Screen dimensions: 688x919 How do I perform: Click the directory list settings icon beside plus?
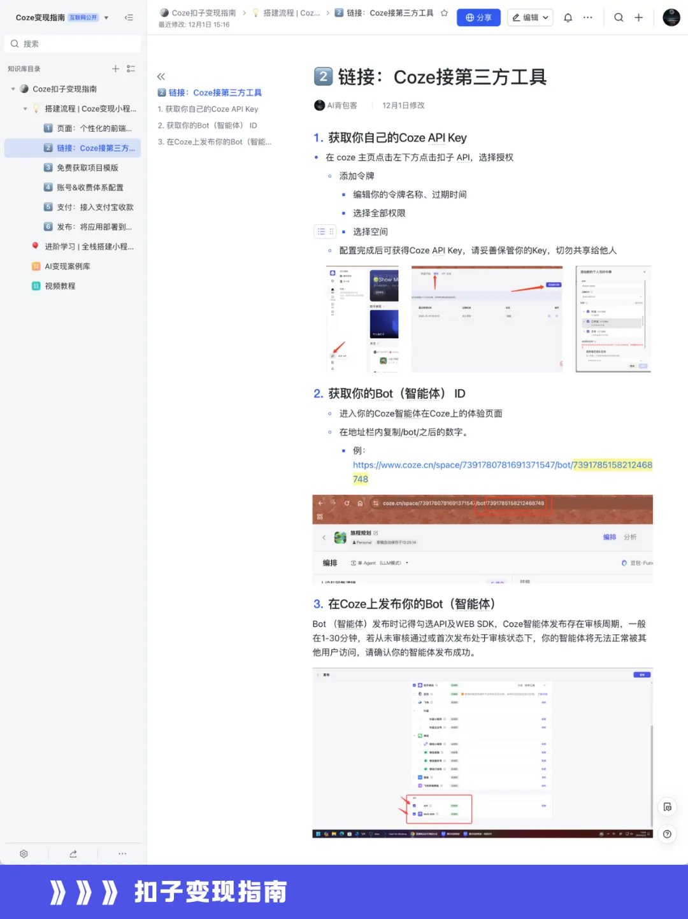131,69
